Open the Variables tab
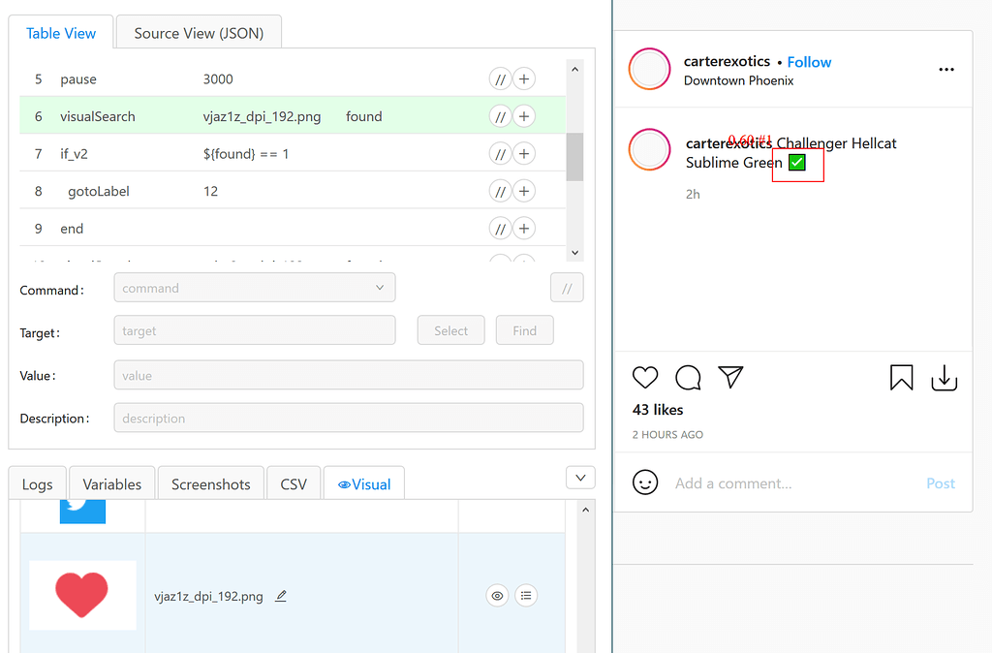 click(111, 482)
